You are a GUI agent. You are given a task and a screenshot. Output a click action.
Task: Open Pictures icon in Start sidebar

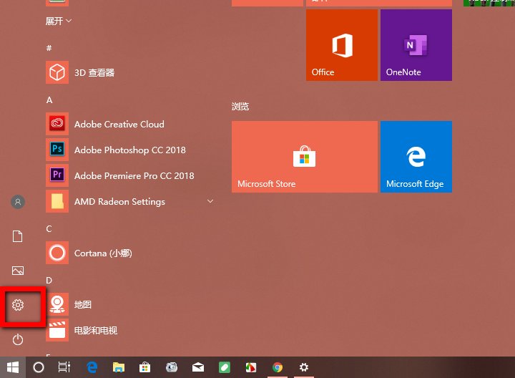click(18, 271)
